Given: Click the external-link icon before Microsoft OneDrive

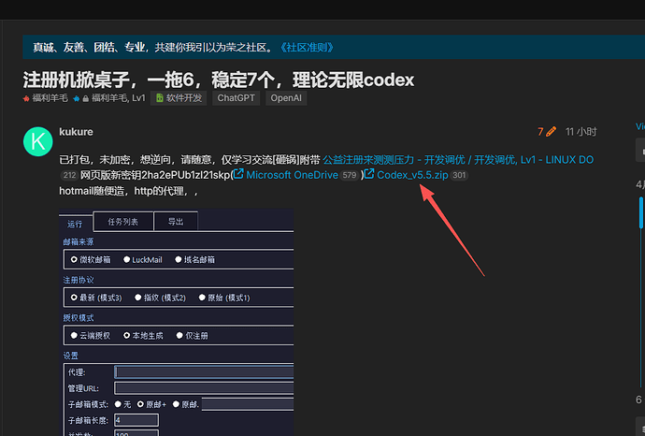Looking at the screenshot, I should (238, 174).
